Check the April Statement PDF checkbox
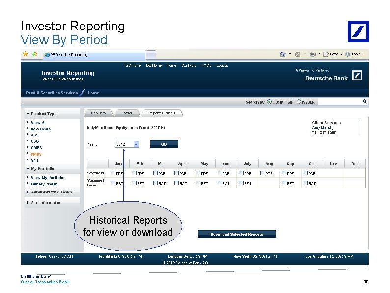Screen dimensions: 390x293 click(x=177, y=173)
